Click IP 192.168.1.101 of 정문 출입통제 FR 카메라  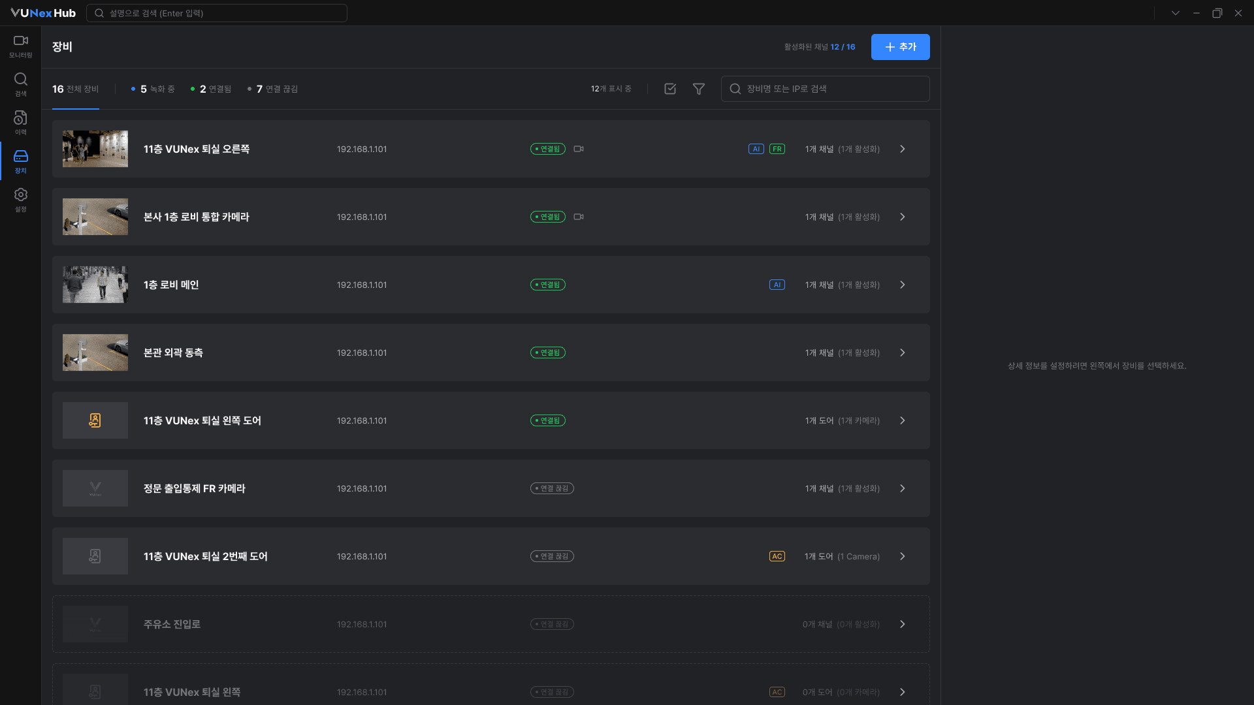[x=362, y=488]
